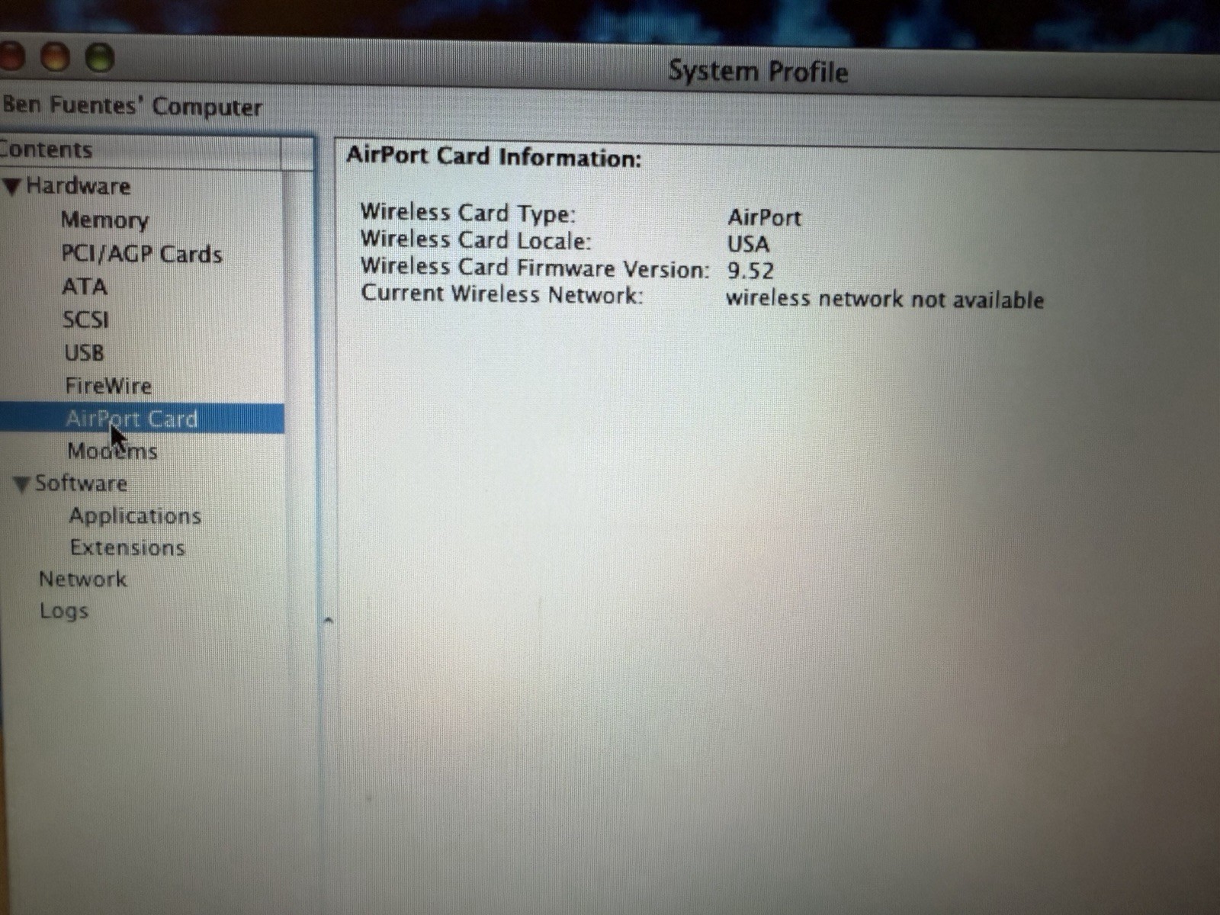
Task: Open the Network section
Action: pyautogui.click(x=83, y=579)
